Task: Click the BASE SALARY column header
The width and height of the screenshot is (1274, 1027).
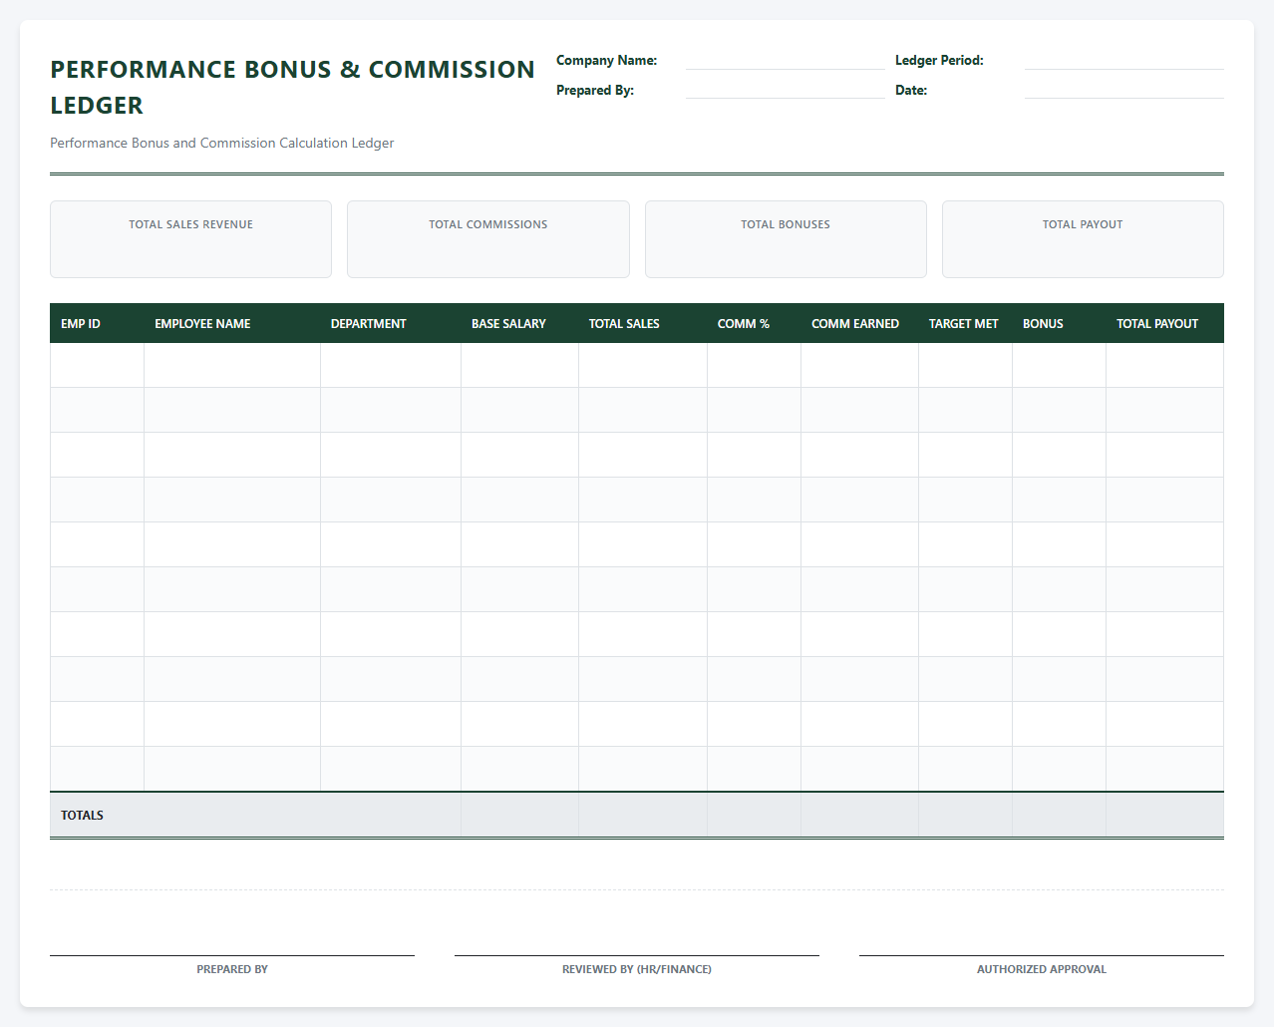Action: [519, 323]
